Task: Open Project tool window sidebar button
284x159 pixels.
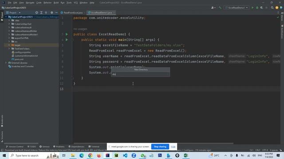Action: [2, 16]
